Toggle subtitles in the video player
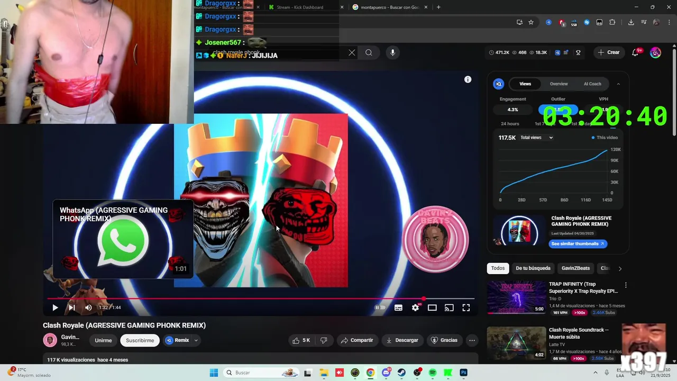Screen dimensions: 677x381 pyautogui.click(x=398, y=307)
